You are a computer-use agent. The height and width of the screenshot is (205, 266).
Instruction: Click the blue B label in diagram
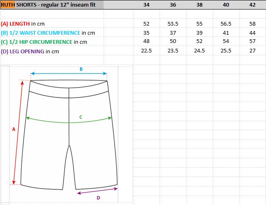point(81,69)
